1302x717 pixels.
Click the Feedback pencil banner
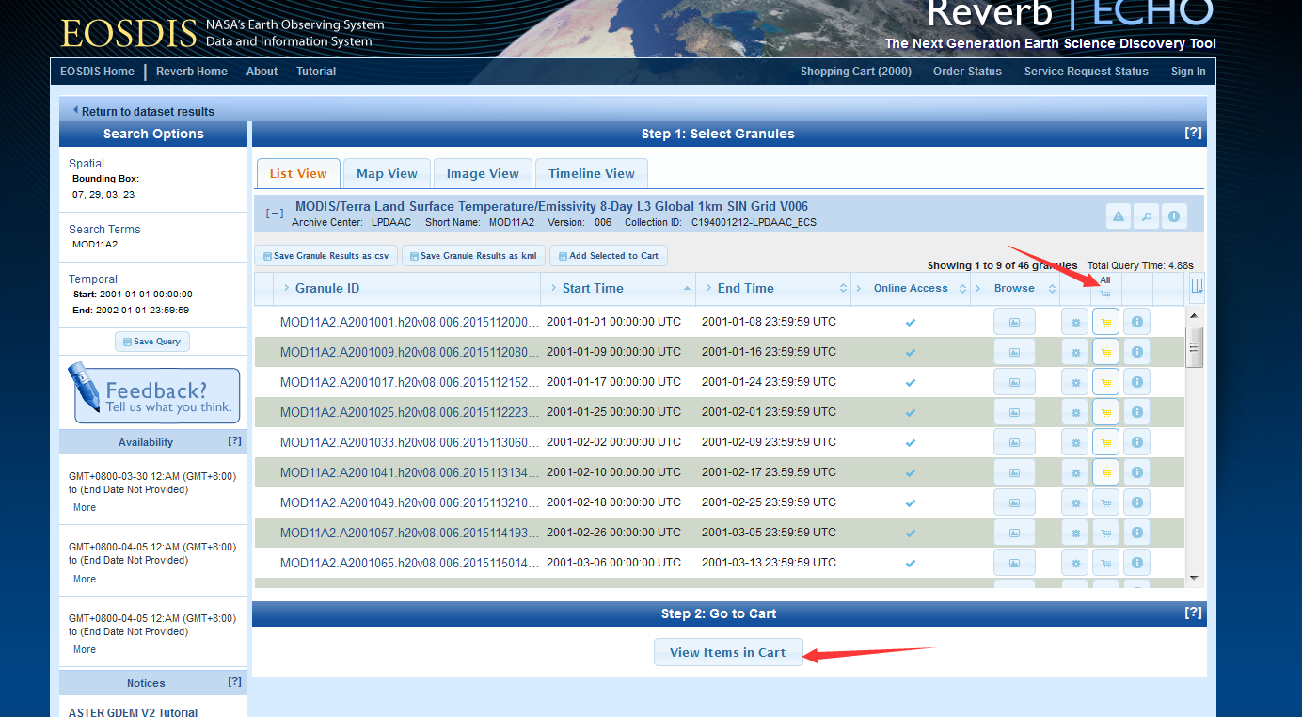click(154, 395)
